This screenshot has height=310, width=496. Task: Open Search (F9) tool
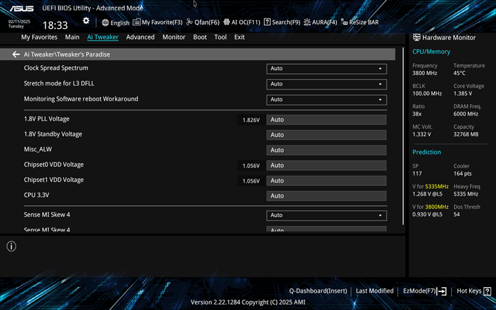coord(282,22)
